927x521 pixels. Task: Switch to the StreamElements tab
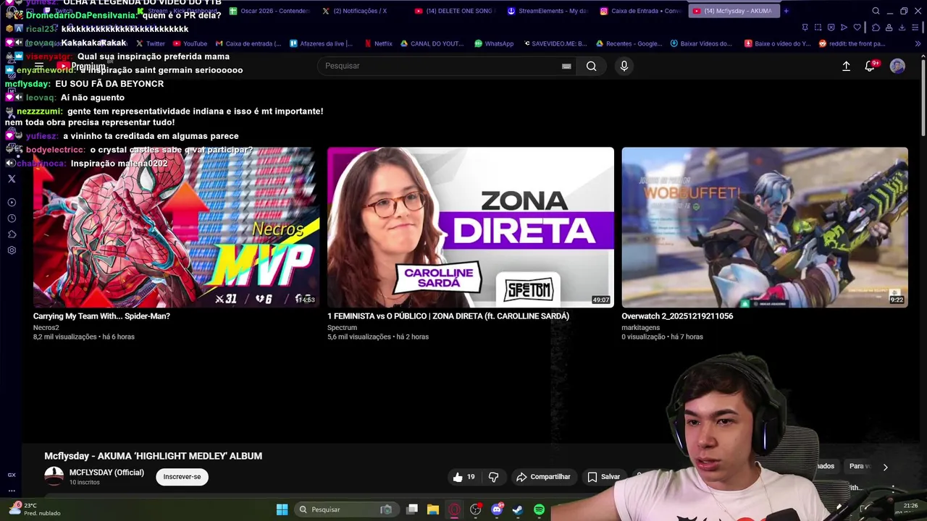(549, 11)
